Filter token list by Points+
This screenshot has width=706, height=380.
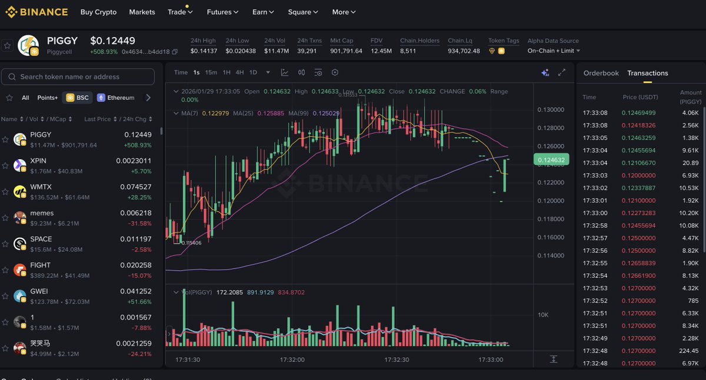47,97
